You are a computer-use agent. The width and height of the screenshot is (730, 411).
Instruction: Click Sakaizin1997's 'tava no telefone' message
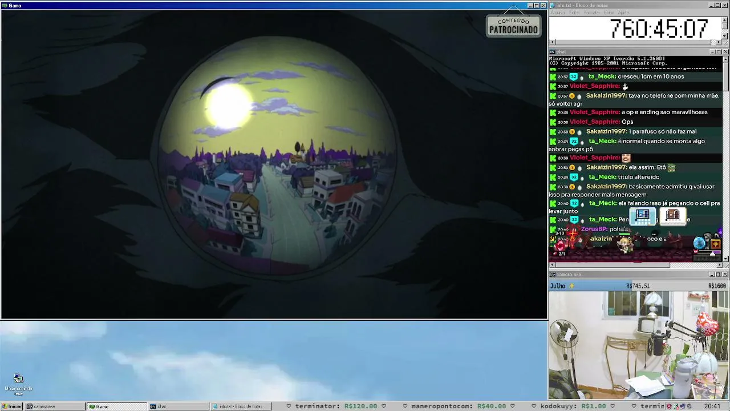(x=634, y=100)
